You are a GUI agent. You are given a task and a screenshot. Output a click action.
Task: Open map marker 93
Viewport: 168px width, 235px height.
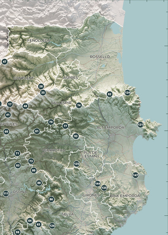coord(76,136)
